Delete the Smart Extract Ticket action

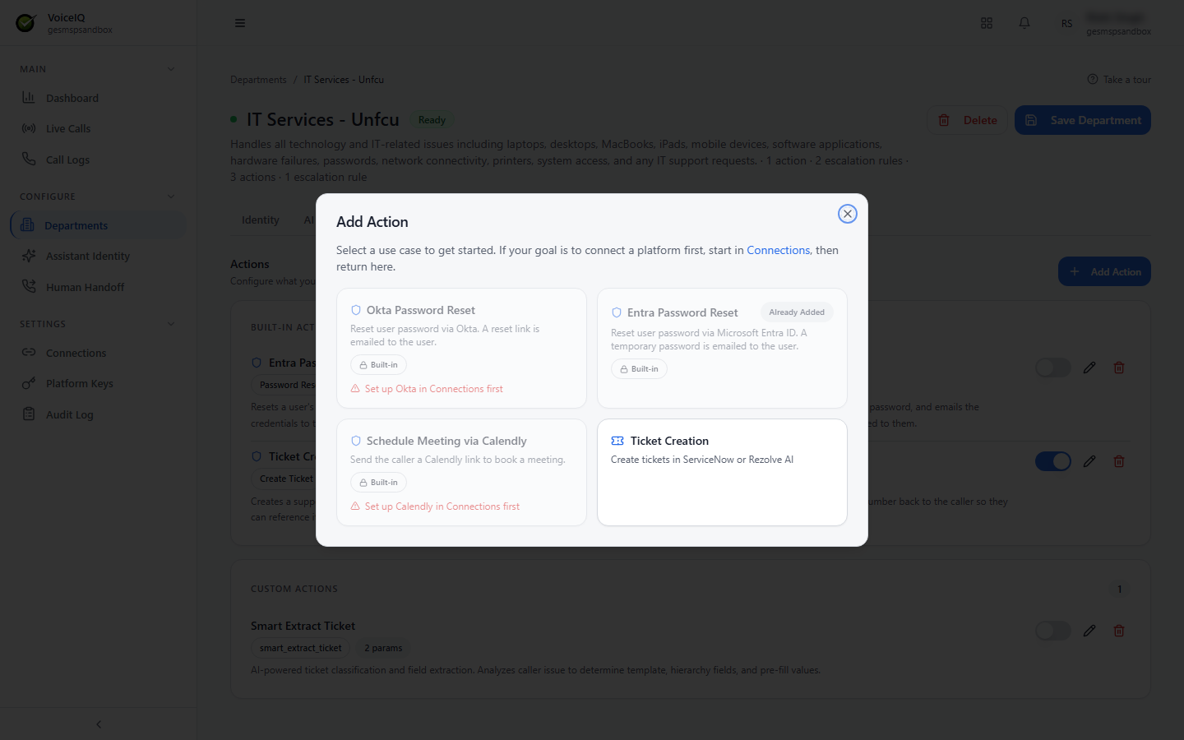coord(1119,631)
